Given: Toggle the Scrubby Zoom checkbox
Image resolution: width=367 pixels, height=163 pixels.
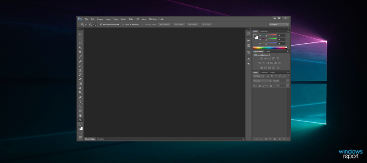Looking at the screenshot, I should coord(142,24).
